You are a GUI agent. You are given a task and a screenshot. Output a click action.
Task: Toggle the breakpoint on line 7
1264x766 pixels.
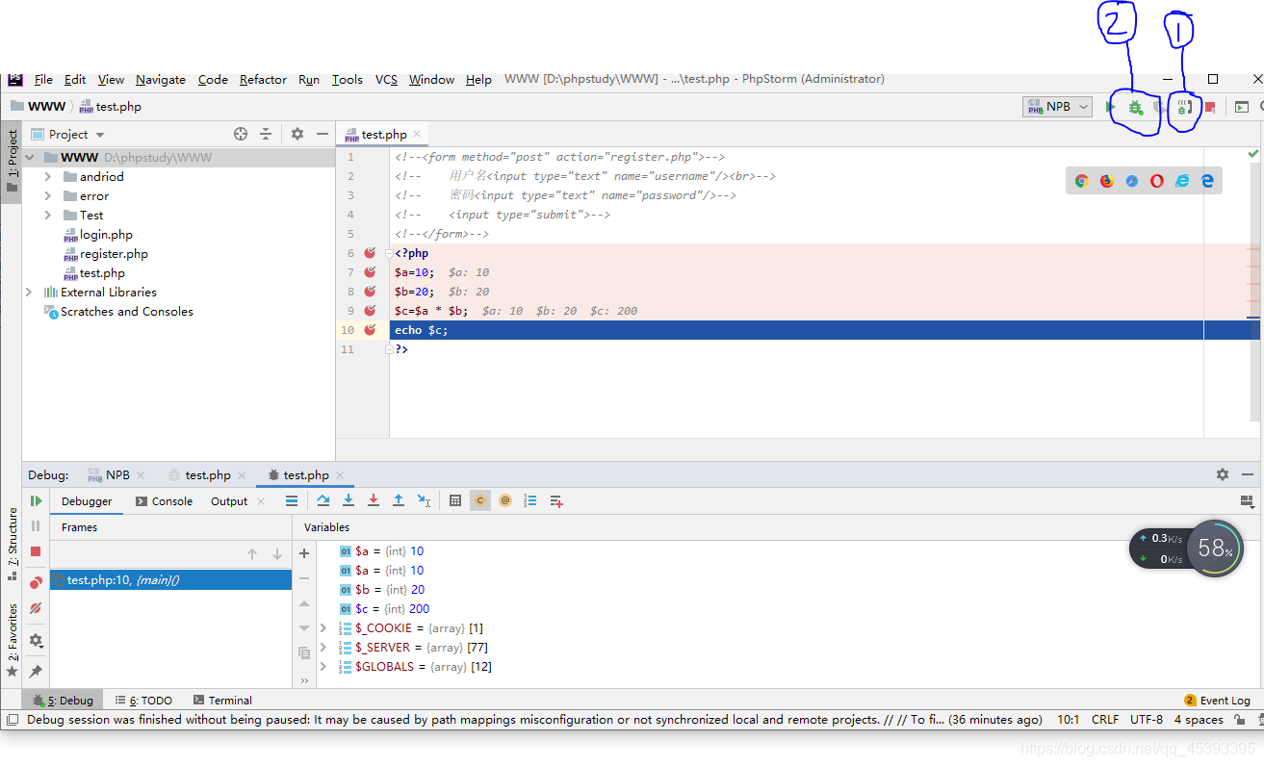coord(370,272)
